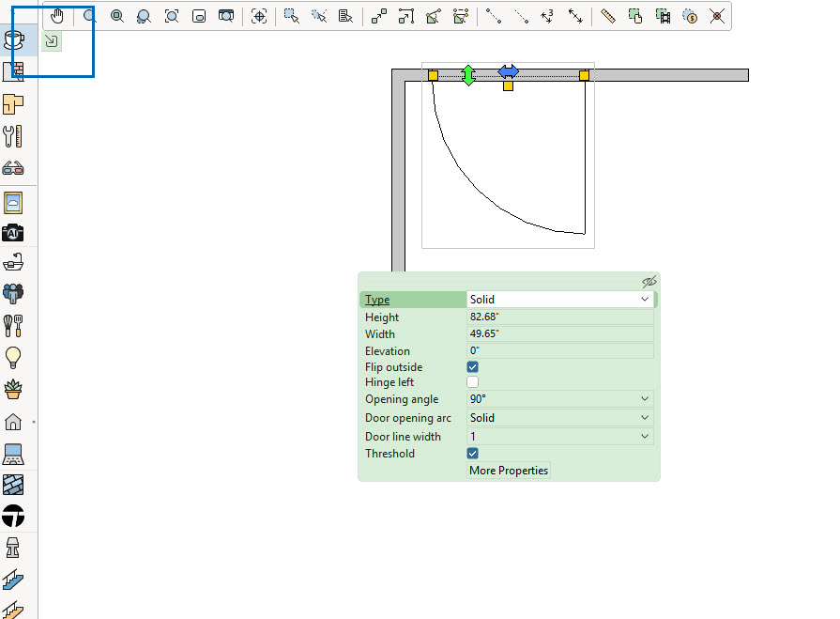Screen dimensions: 840x619
Task: Click the small green arrow icon below toolbar
Action: coord(52,40)
